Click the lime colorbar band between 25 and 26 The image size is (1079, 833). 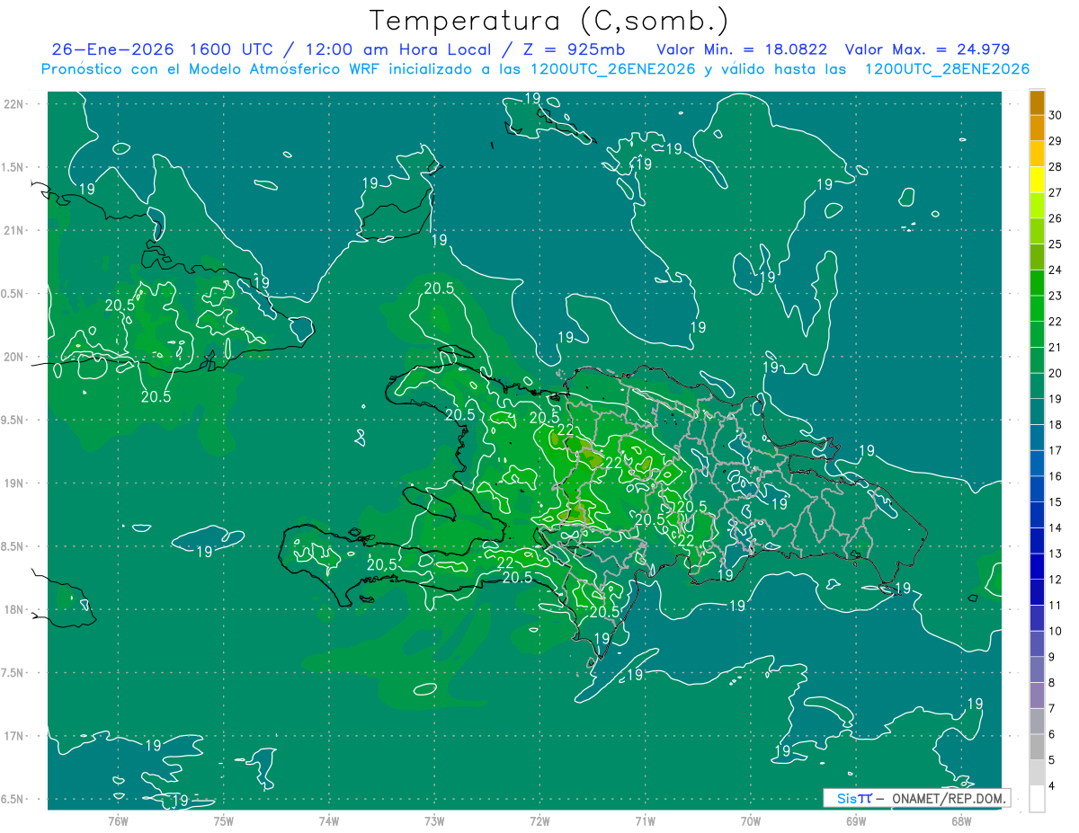tap(1037, 231)
